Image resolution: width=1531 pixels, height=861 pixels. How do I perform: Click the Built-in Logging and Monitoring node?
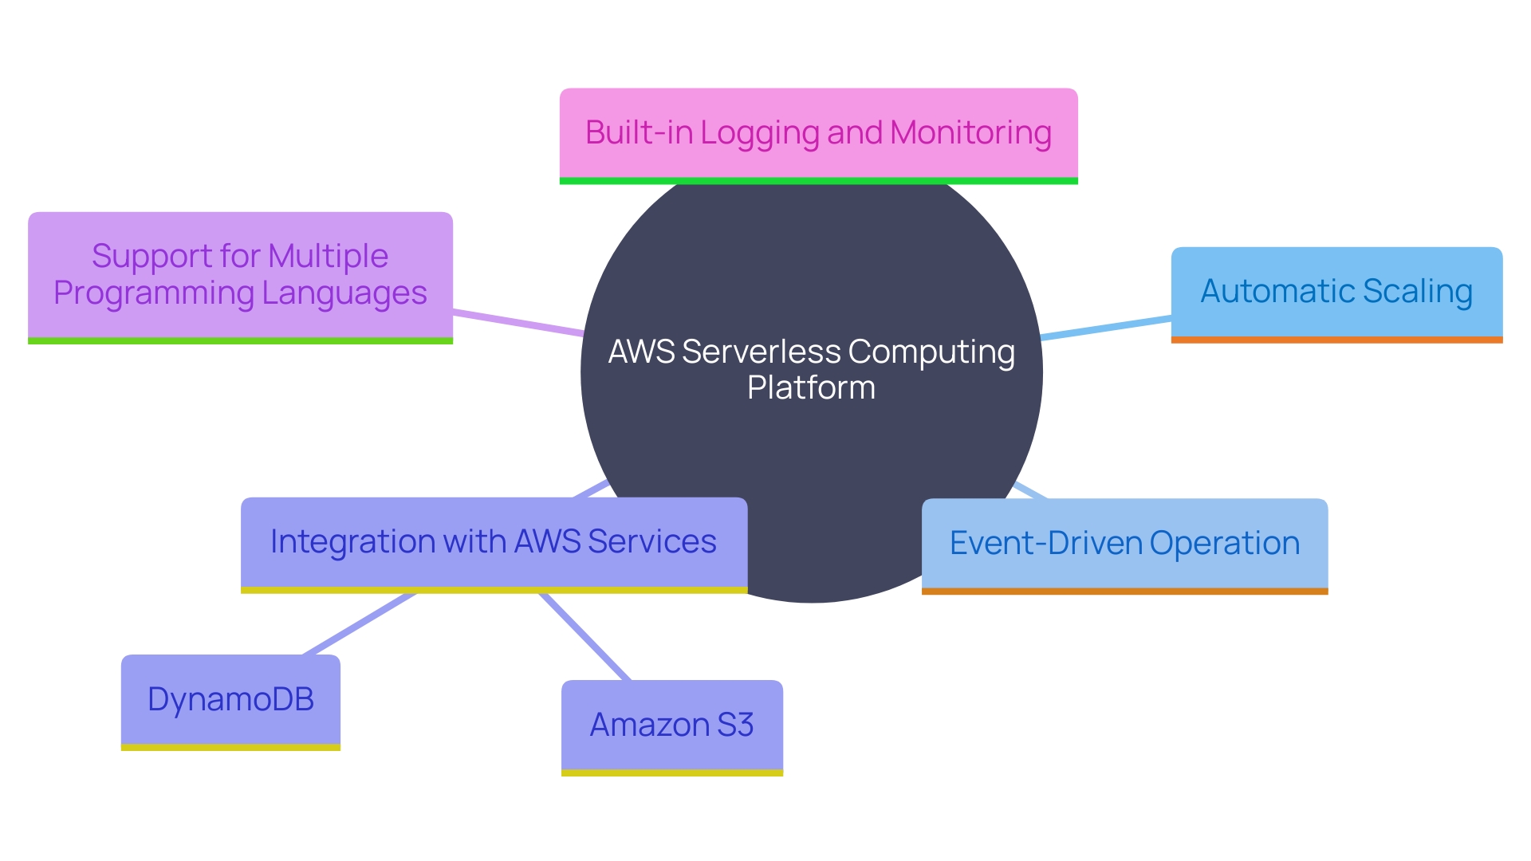click(x=818, y=136)
